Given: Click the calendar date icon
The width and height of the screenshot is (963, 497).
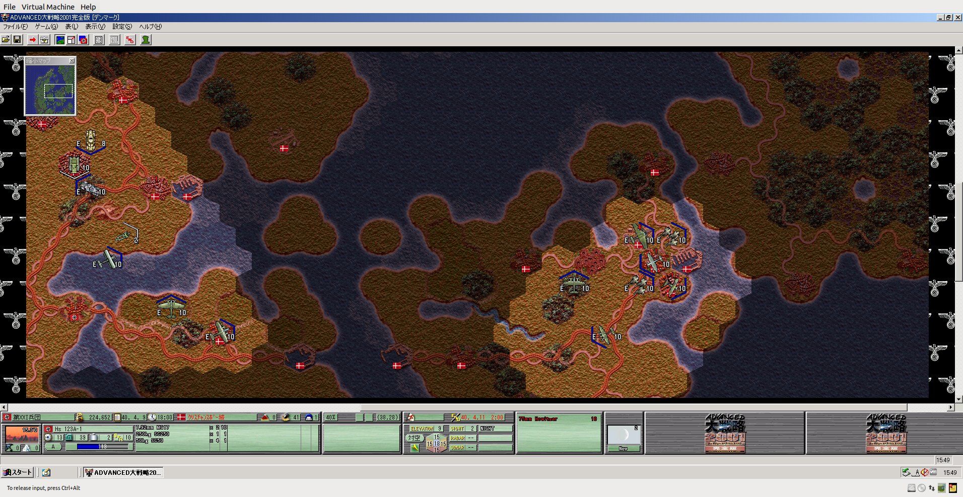Looking at the screenshot, I should point(117,418).
